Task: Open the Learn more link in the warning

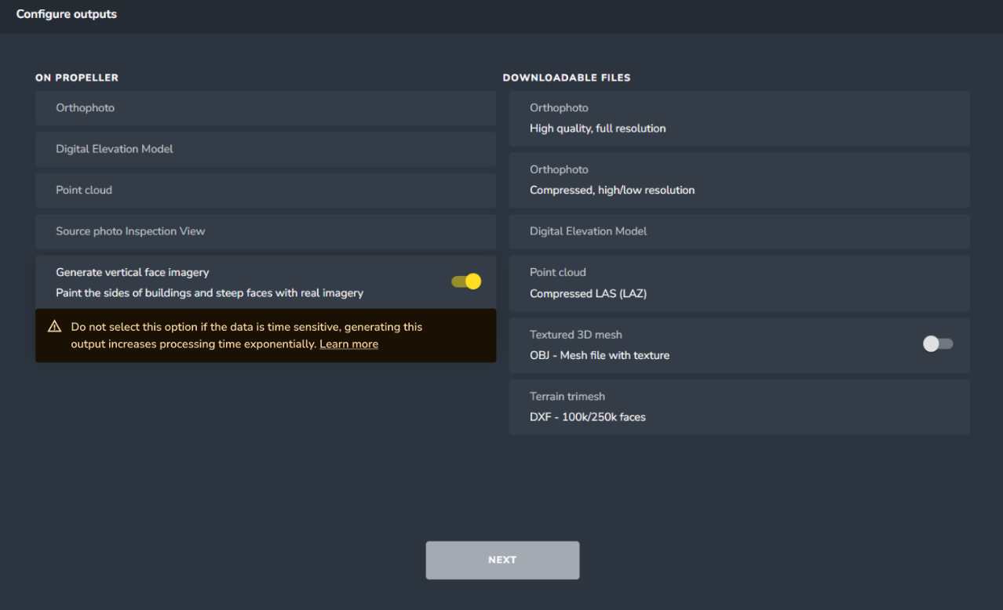Action: pyautogui.click(x=348, y=343)
